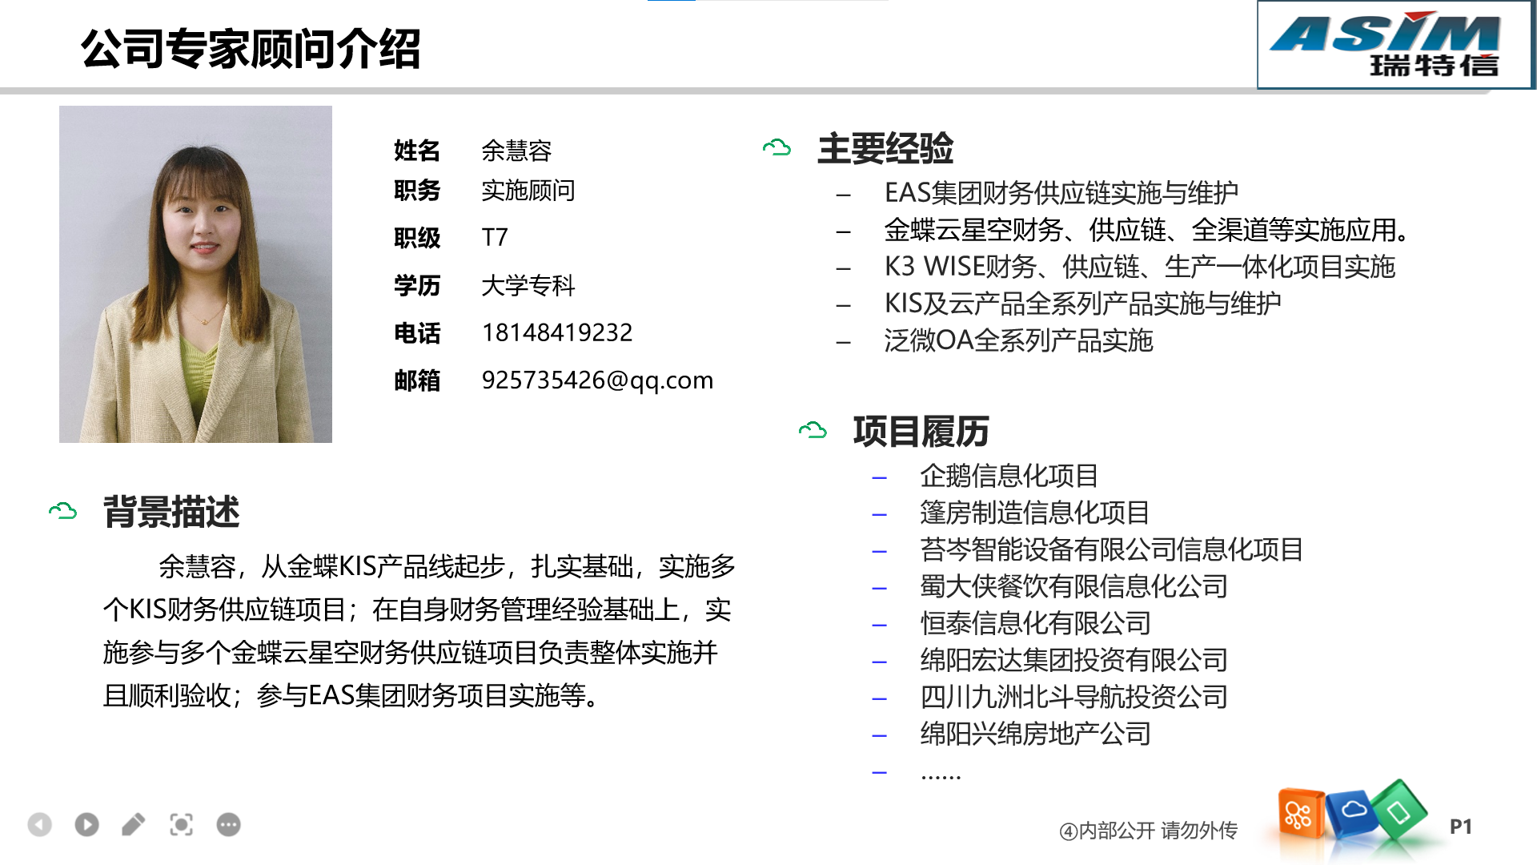
Task: Select the project 绵阳兴绵房地产公司
Action: (1035, 734)
